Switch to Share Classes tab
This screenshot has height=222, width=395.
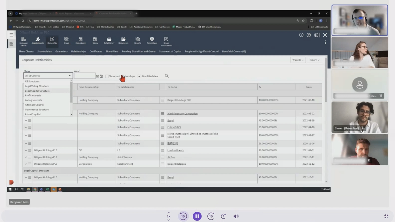click(x=26, y=52)
